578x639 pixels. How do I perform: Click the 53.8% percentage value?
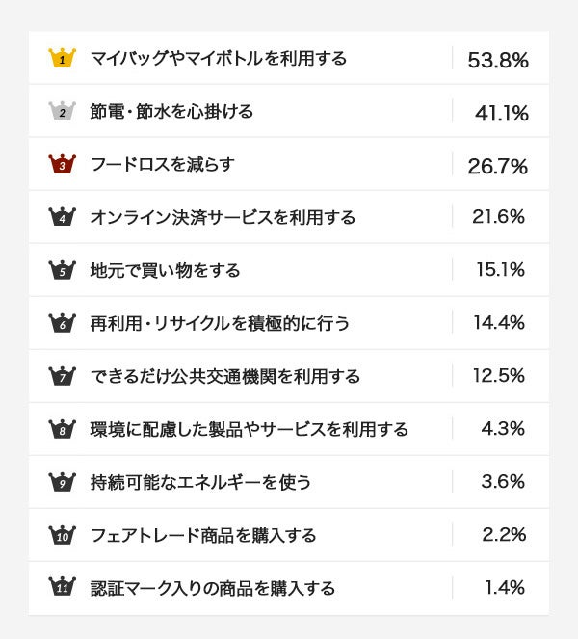click(498, 60)
